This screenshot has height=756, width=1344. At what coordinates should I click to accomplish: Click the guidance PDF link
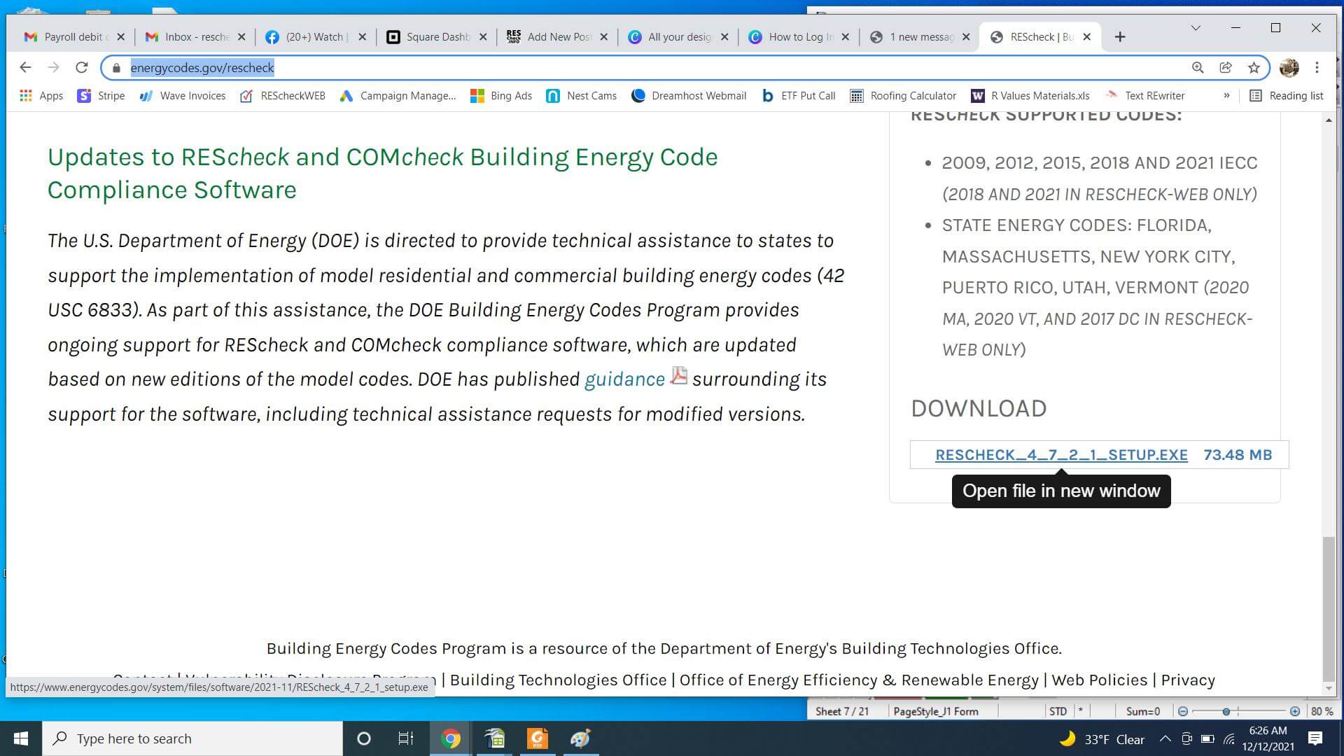[624, 379]
